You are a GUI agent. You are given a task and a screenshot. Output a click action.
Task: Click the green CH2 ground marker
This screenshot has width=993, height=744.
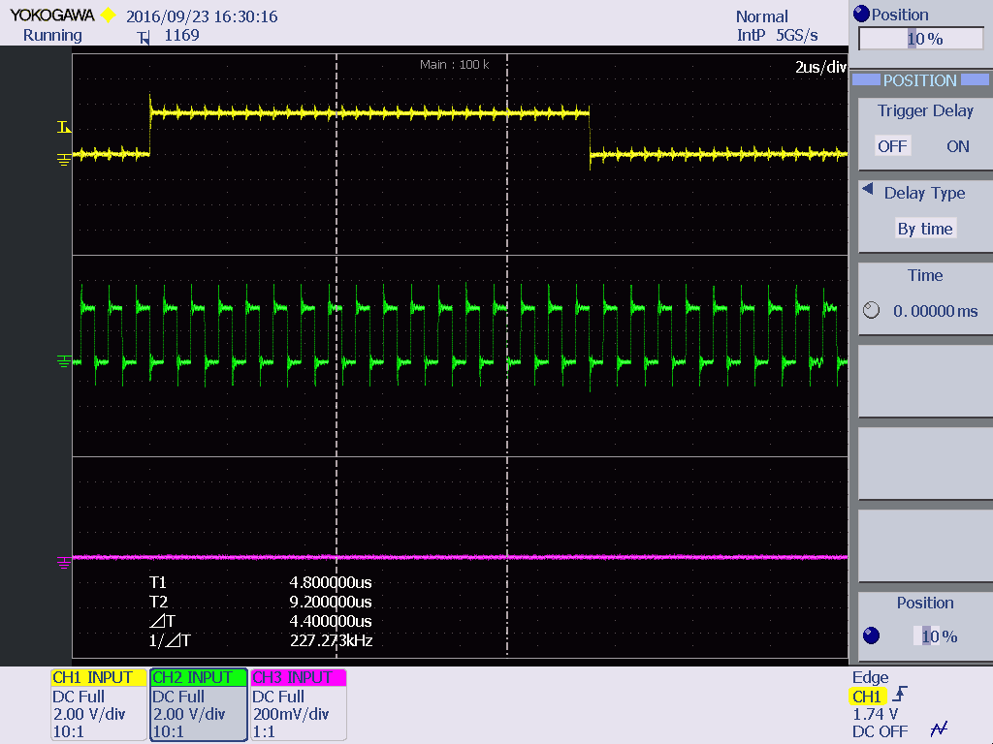click(x=63, y=360)
